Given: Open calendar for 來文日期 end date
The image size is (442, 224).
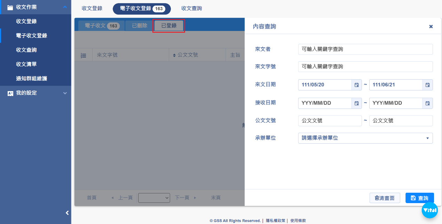Looking at the screenshot, I should (x=427, y=85).
